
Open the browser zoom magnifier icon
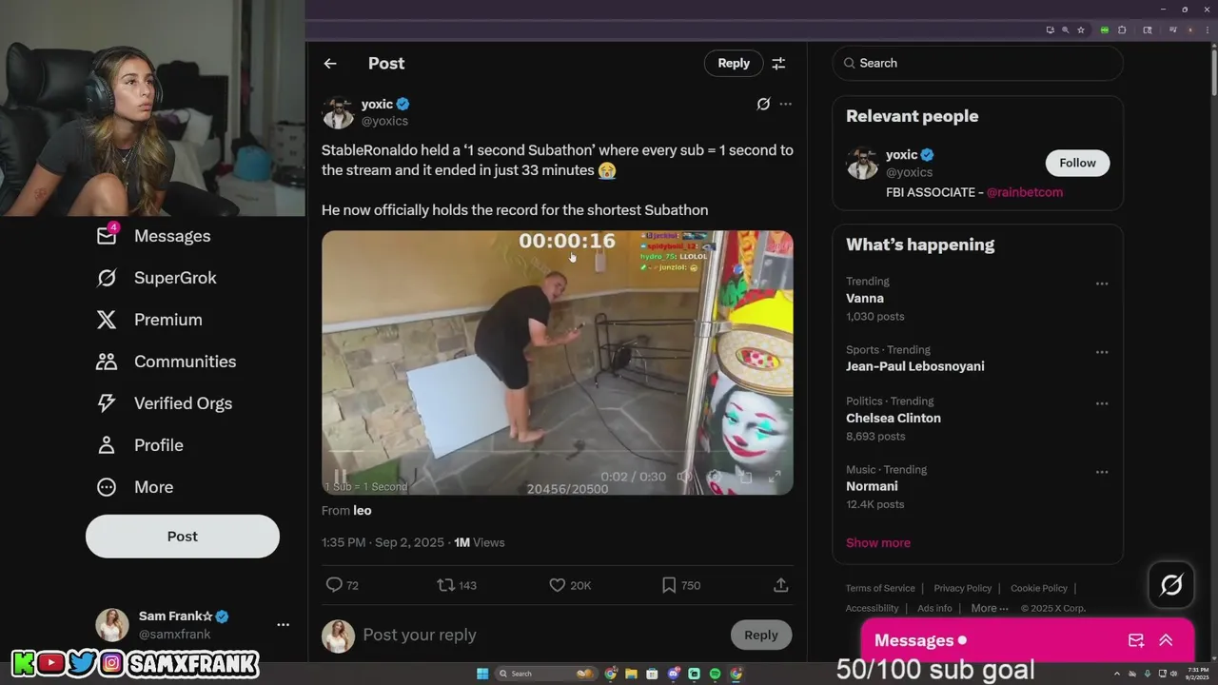1066,29
